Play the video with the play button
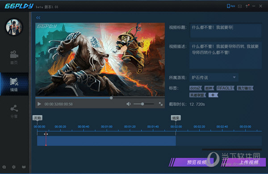The height and width of the screenshot is (174, 268). click(39, 104)
